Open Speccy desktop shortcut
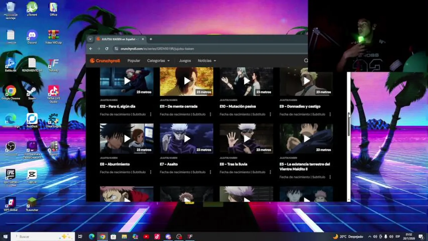The height and width of the screenshot is (241, 428). [53, 148]
